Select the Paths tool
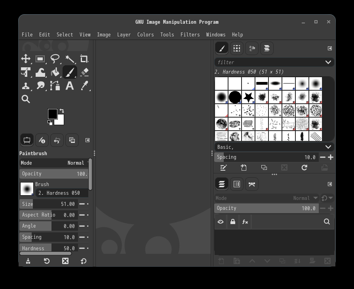354x289 pixels. tap(55, 86)
